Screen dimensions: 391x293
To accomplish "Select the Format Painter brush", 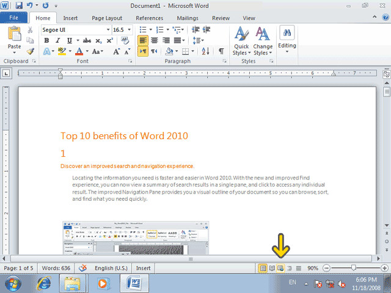I will 30,51.
